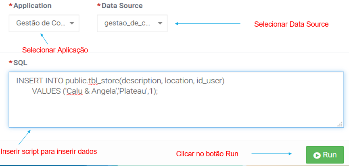
Task: Open the Application dropdown showing Gestão de Co...
Action: click(44, 23)
